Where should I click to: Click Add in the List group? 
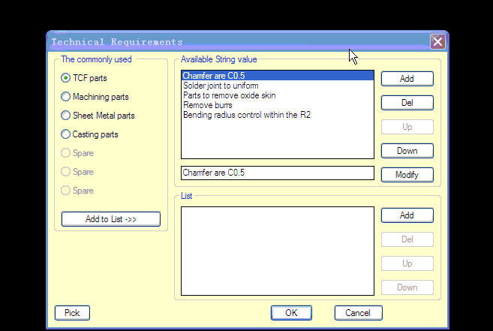407,215
